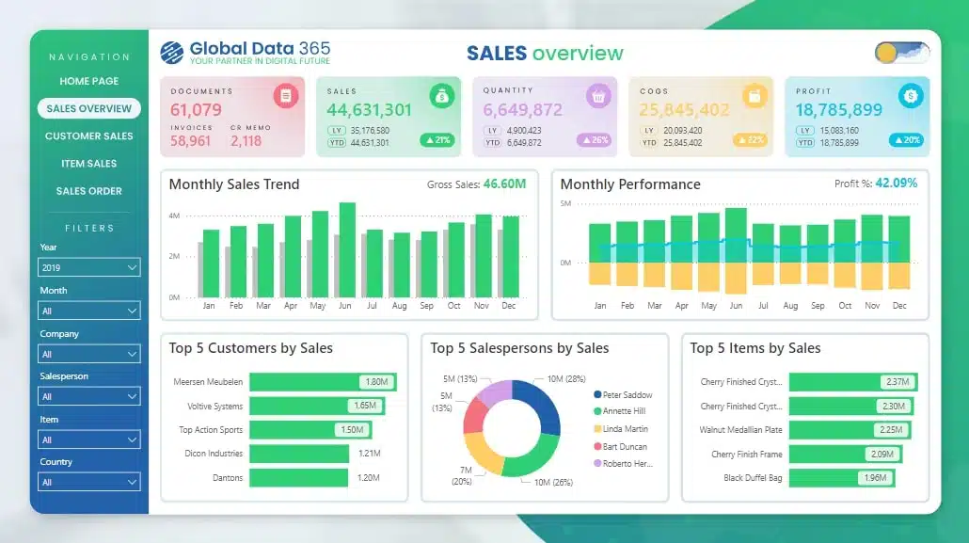
Task: Click the COGS box icon
Action: coord(755,96)
